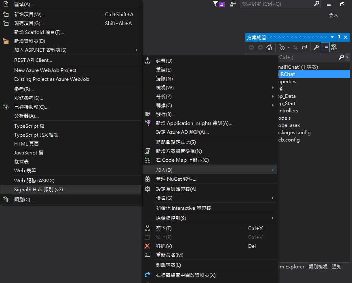Expand the 檢視(W) submenu
The width and height of the screenshot is (352, 283).
pyautogui.click(x=273, y=88)
